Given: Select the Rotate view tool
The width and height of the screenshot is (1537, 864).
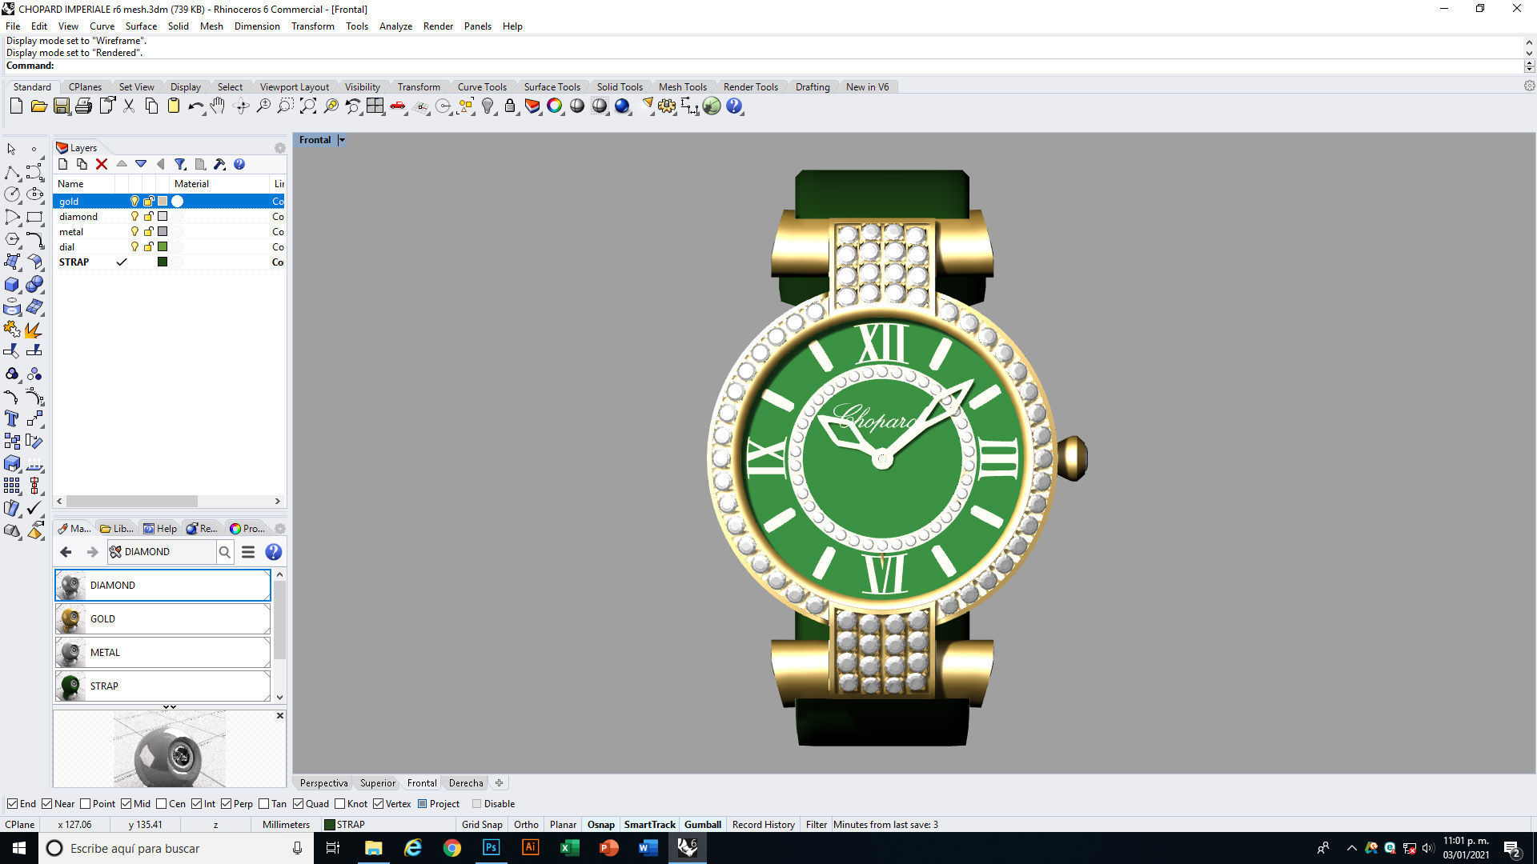Looking at the screenshot, I should [241, 106].
